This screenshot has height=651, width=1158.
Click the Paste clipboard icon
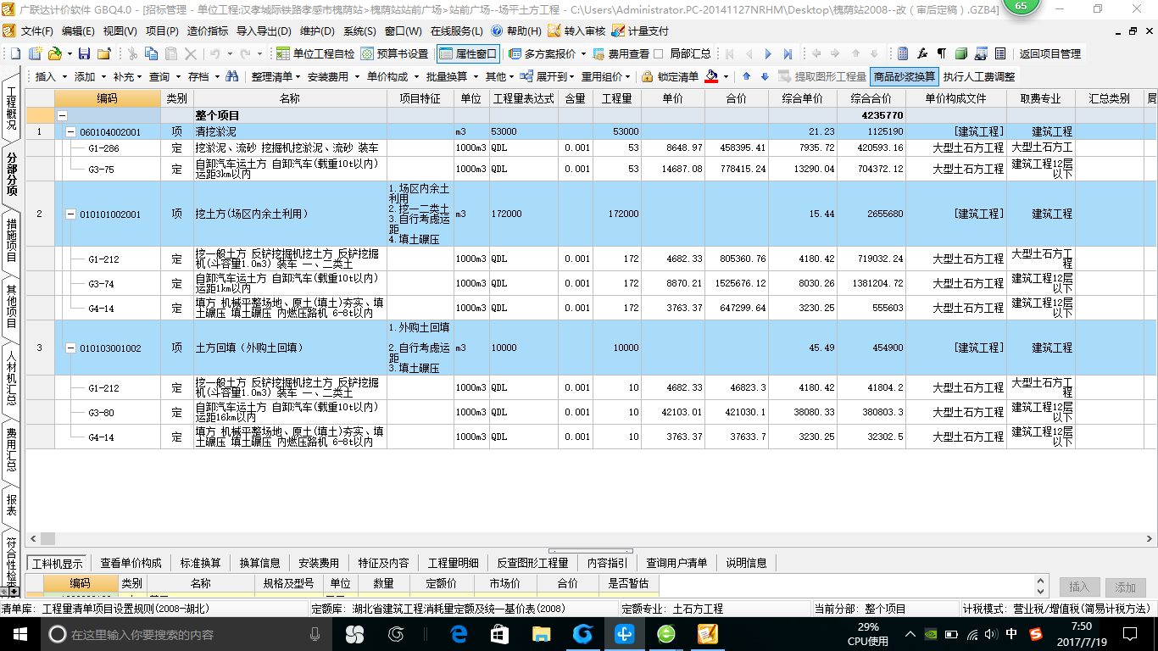(171, 53)
